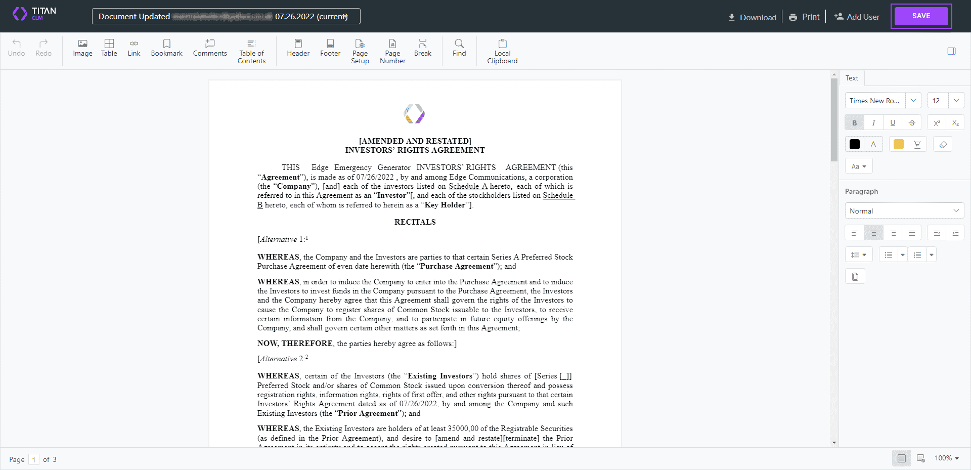
Task: Click the SAVE button
Action: coord(920,16)
